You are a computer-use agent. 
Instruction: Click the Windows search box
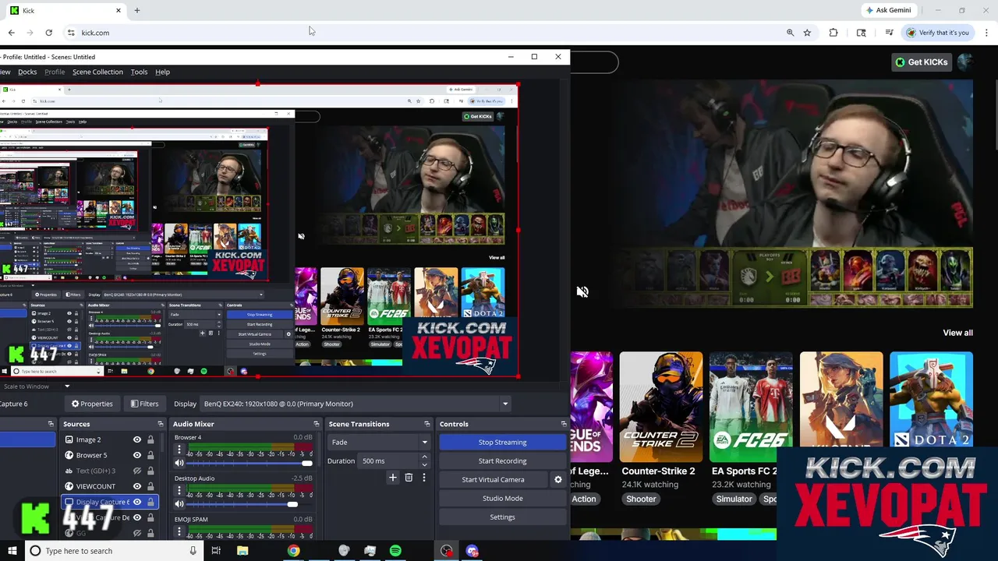(x=113, y=551)
